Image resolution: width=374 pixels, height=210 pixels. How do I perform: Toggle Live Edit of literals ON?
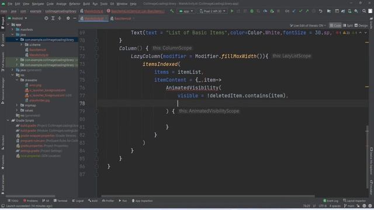(308, 26)
